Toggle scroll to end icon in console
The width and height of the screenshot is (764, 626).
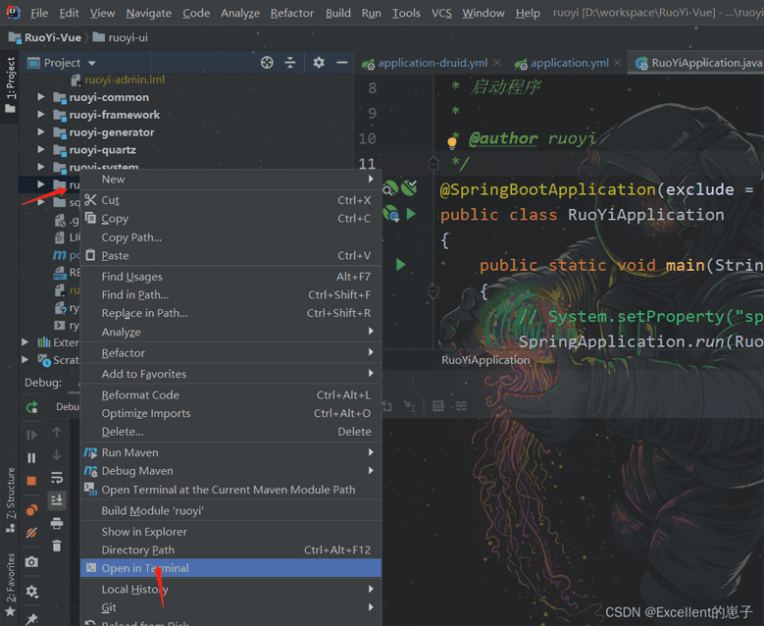pyautogui.click(x=57, y=499)
